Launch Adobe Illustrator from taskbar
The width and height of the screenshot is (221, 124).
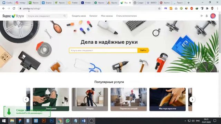[44, 121]
